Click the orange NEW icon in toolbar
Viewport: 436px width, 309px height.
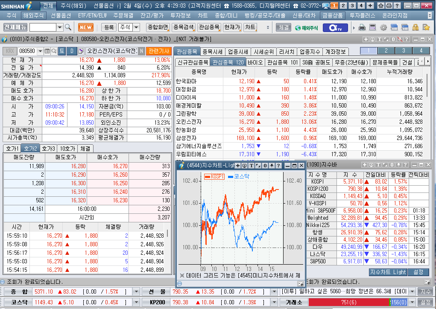pos(86,27)
